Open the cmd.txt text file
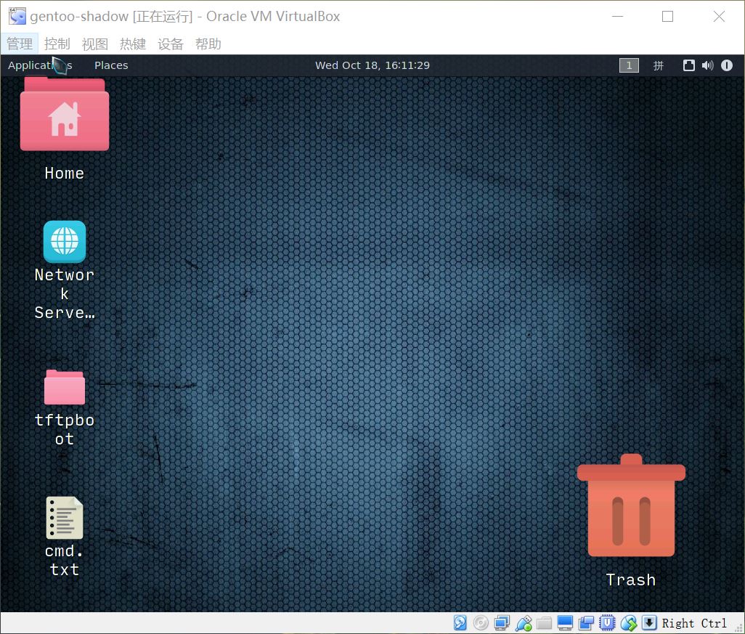The height and width of the screenshot is (634, 745). click(65, 518)
